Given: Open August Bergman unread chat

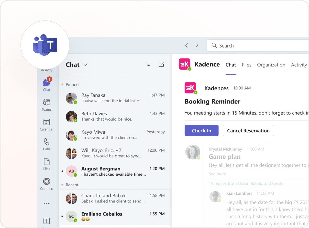Looking at the screenshot, I should (115, 172).
